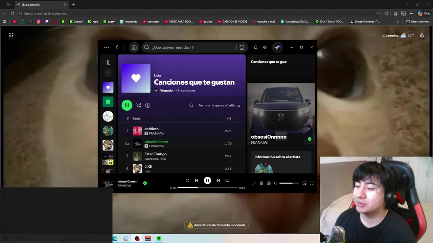Click the Liked Songs heart cover art
This screenshot has width=433, height=243.
(136, 78)
